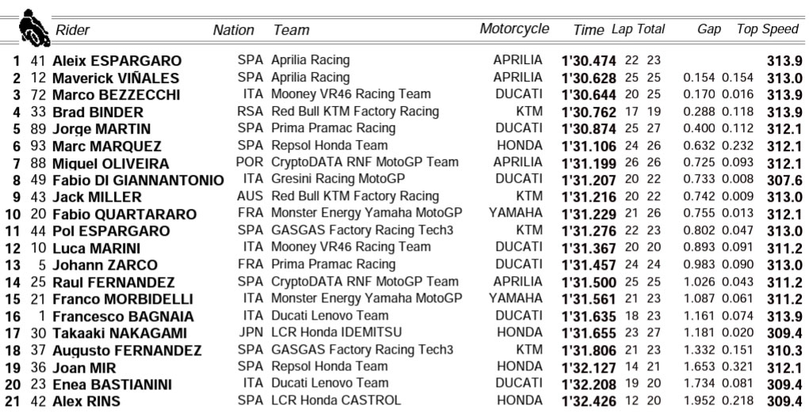Click the Lap Total column header

(638, 29)
